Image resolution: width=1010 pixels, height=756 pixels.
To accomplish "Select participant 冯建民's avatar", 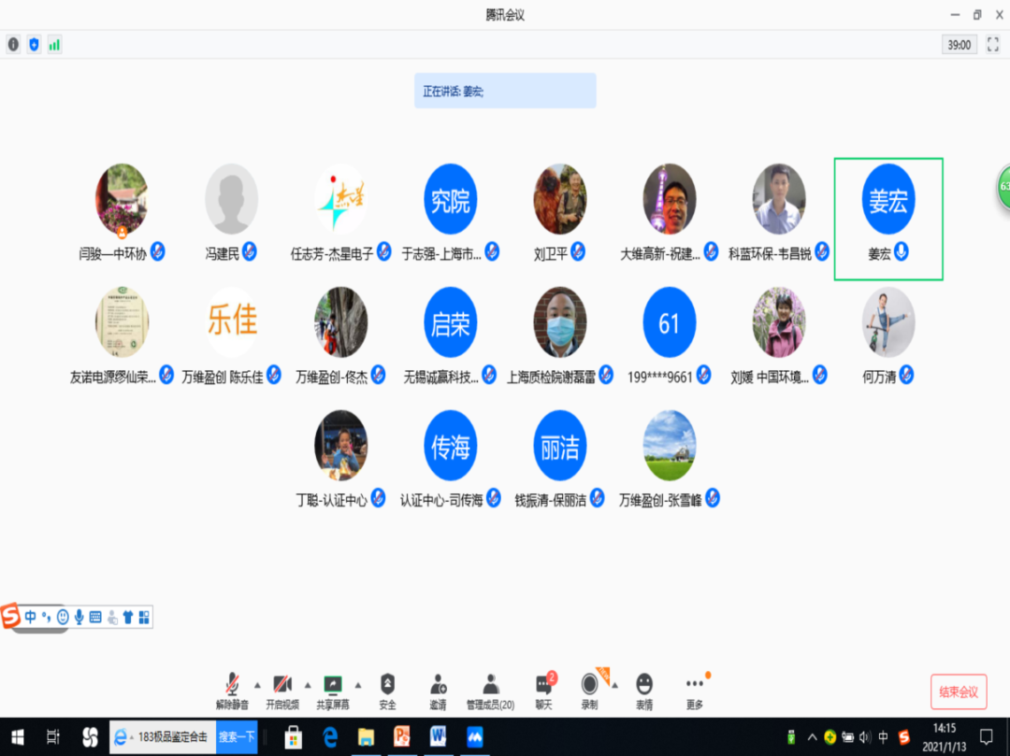I will (231, 199).
